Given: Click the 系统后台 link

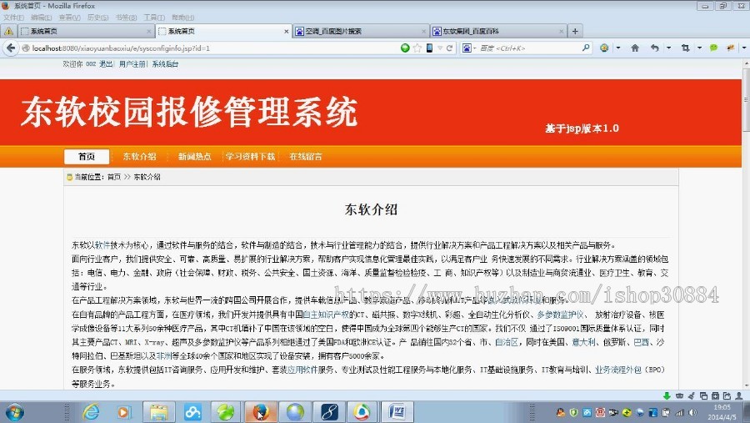Looking at the screenshot, I should [165, 63].
